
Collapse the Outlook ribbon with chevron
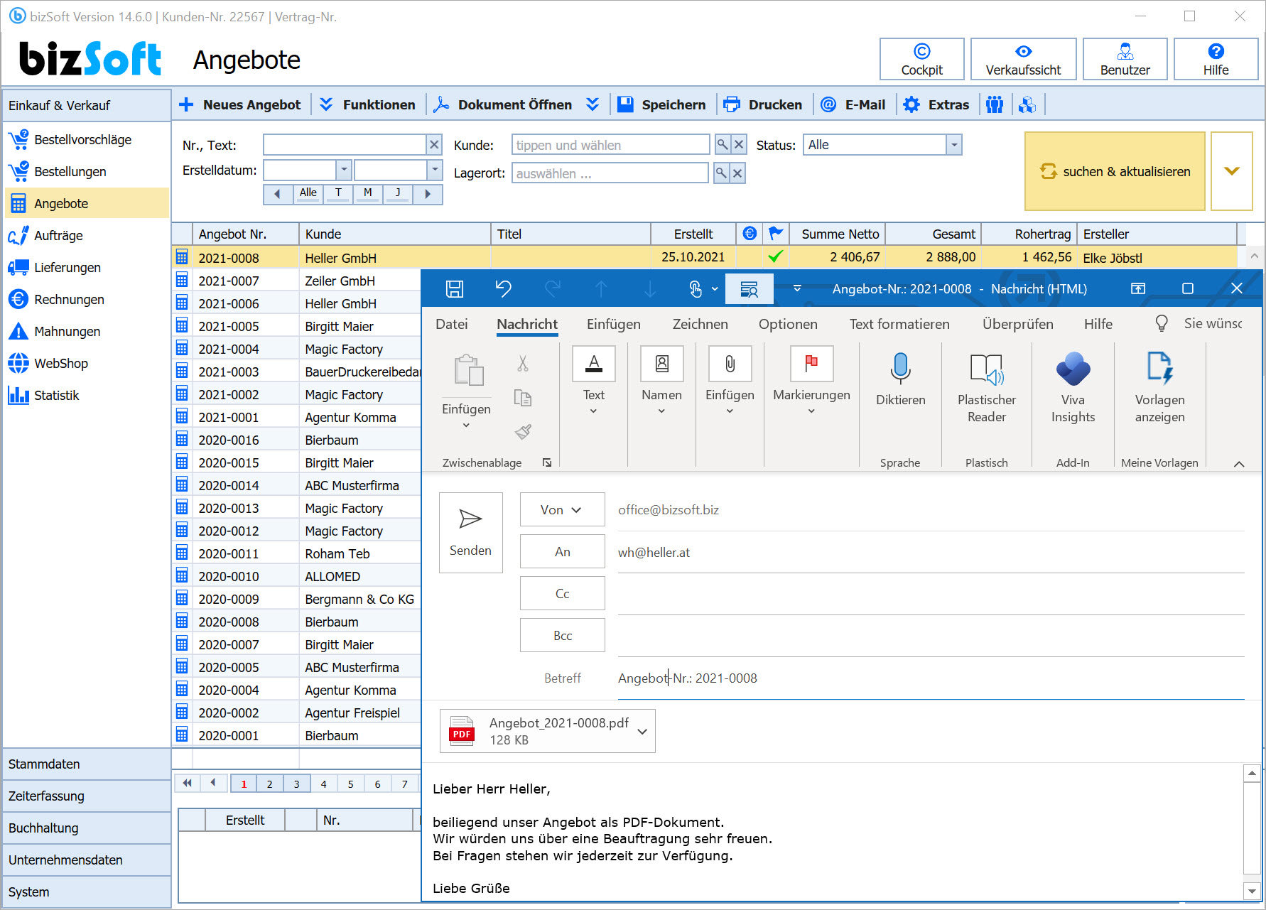1239,463
